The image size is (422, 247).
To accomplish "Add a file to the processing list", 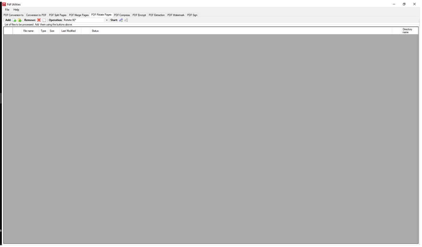I will click(x=14, y=20).
